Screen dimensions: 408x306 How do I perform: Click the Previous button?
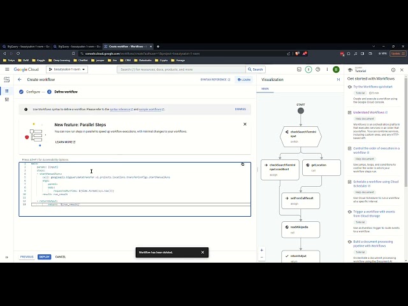click(27, 257)
